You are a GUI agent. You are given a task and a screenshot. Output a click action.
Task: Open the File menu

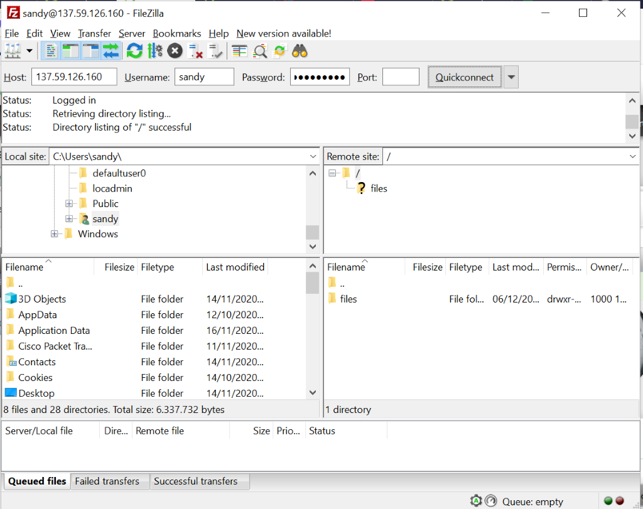pos(12,34)
